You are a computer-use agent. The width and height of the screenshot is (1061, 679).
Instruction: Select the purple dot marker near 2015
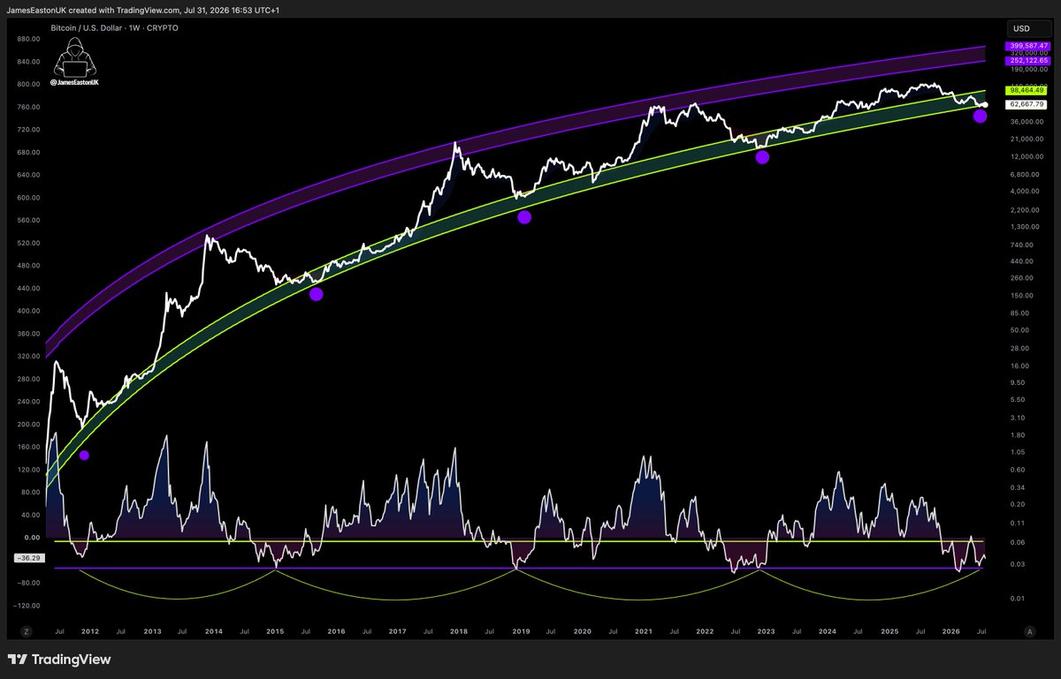317,294
